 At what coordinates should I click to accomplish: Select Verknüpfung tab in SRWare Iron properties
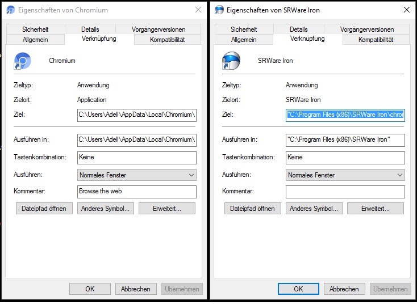(307, 39)
